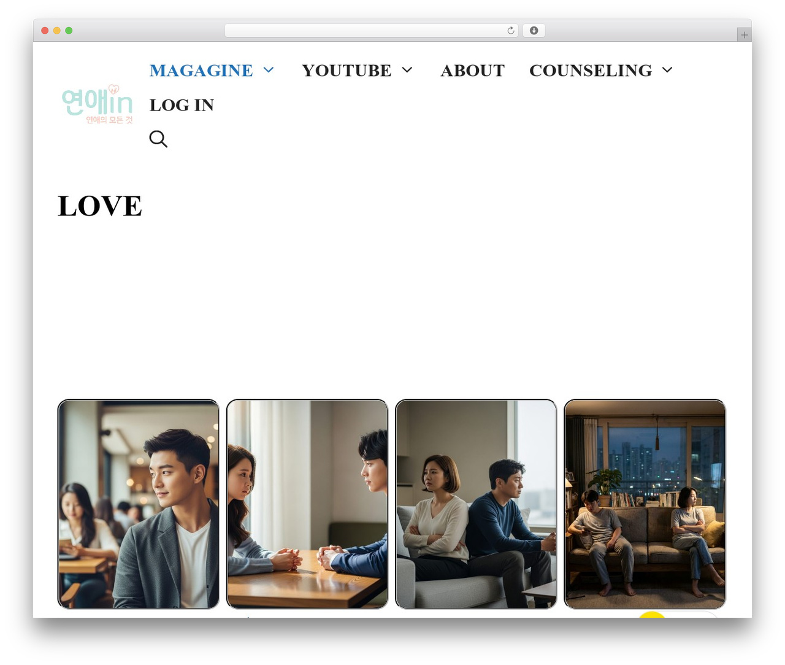Maximize window using the green button
785x665 pixels.
pos(69,31)
